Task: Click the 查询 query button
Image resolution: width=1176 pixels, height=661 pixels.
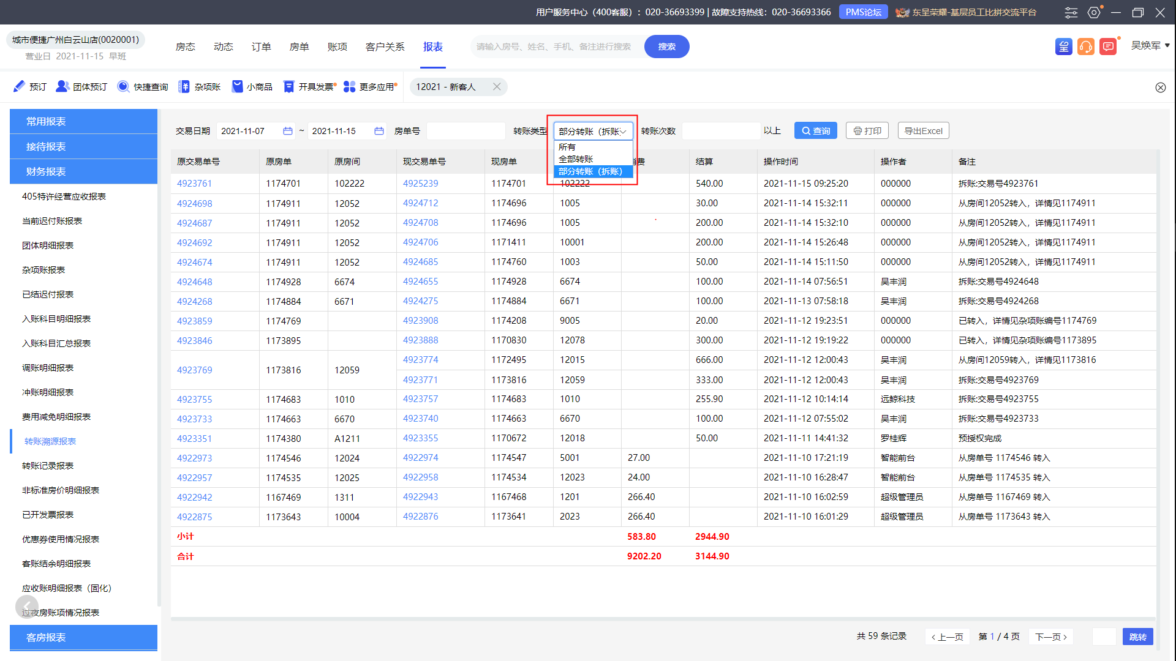Action: click(815, 131)
